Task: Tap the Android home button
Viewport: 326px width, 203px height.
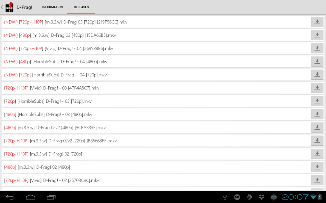Action: tap(31, 197)
